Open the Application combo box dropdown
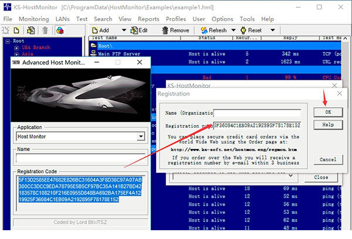352x239 pixels. (x=141, y=136)
